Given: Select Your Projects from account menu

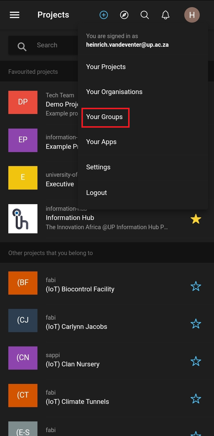Looking at the screenshot, I should pyautogui.click(x=106, y=67).
